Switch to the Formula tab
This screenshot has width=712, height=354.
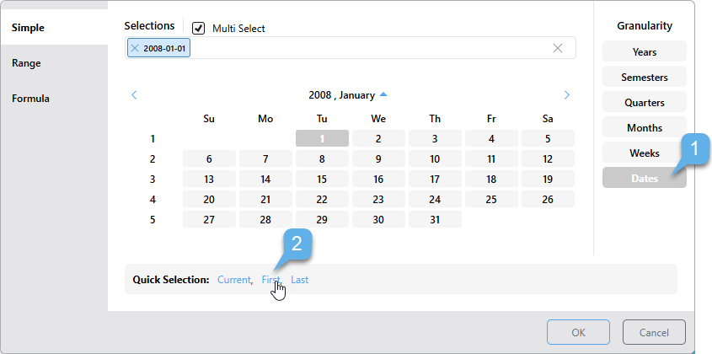tap(30, 99)
